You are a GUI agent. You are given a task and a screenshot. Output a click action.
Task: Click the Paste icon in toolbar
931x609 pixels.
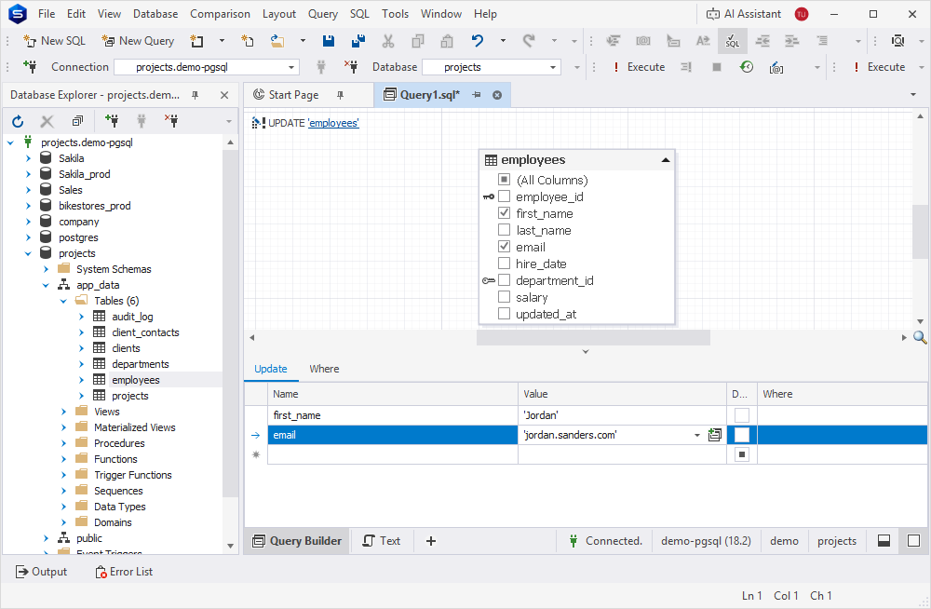pos(447,41)
